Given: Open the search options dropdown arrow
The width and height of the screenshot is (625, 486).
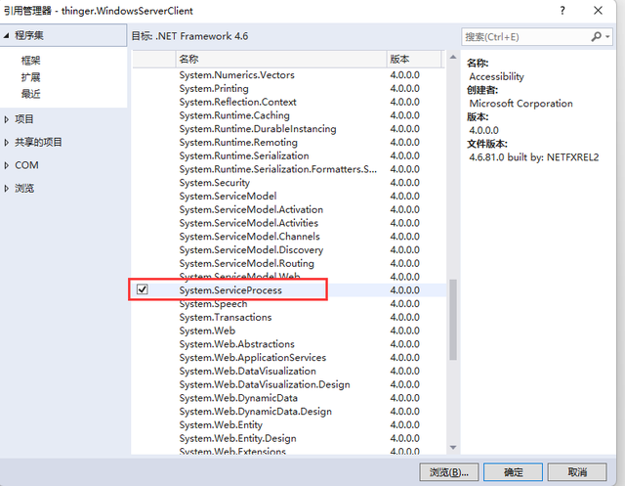Looking at the screenshot, I should point(607,37).
